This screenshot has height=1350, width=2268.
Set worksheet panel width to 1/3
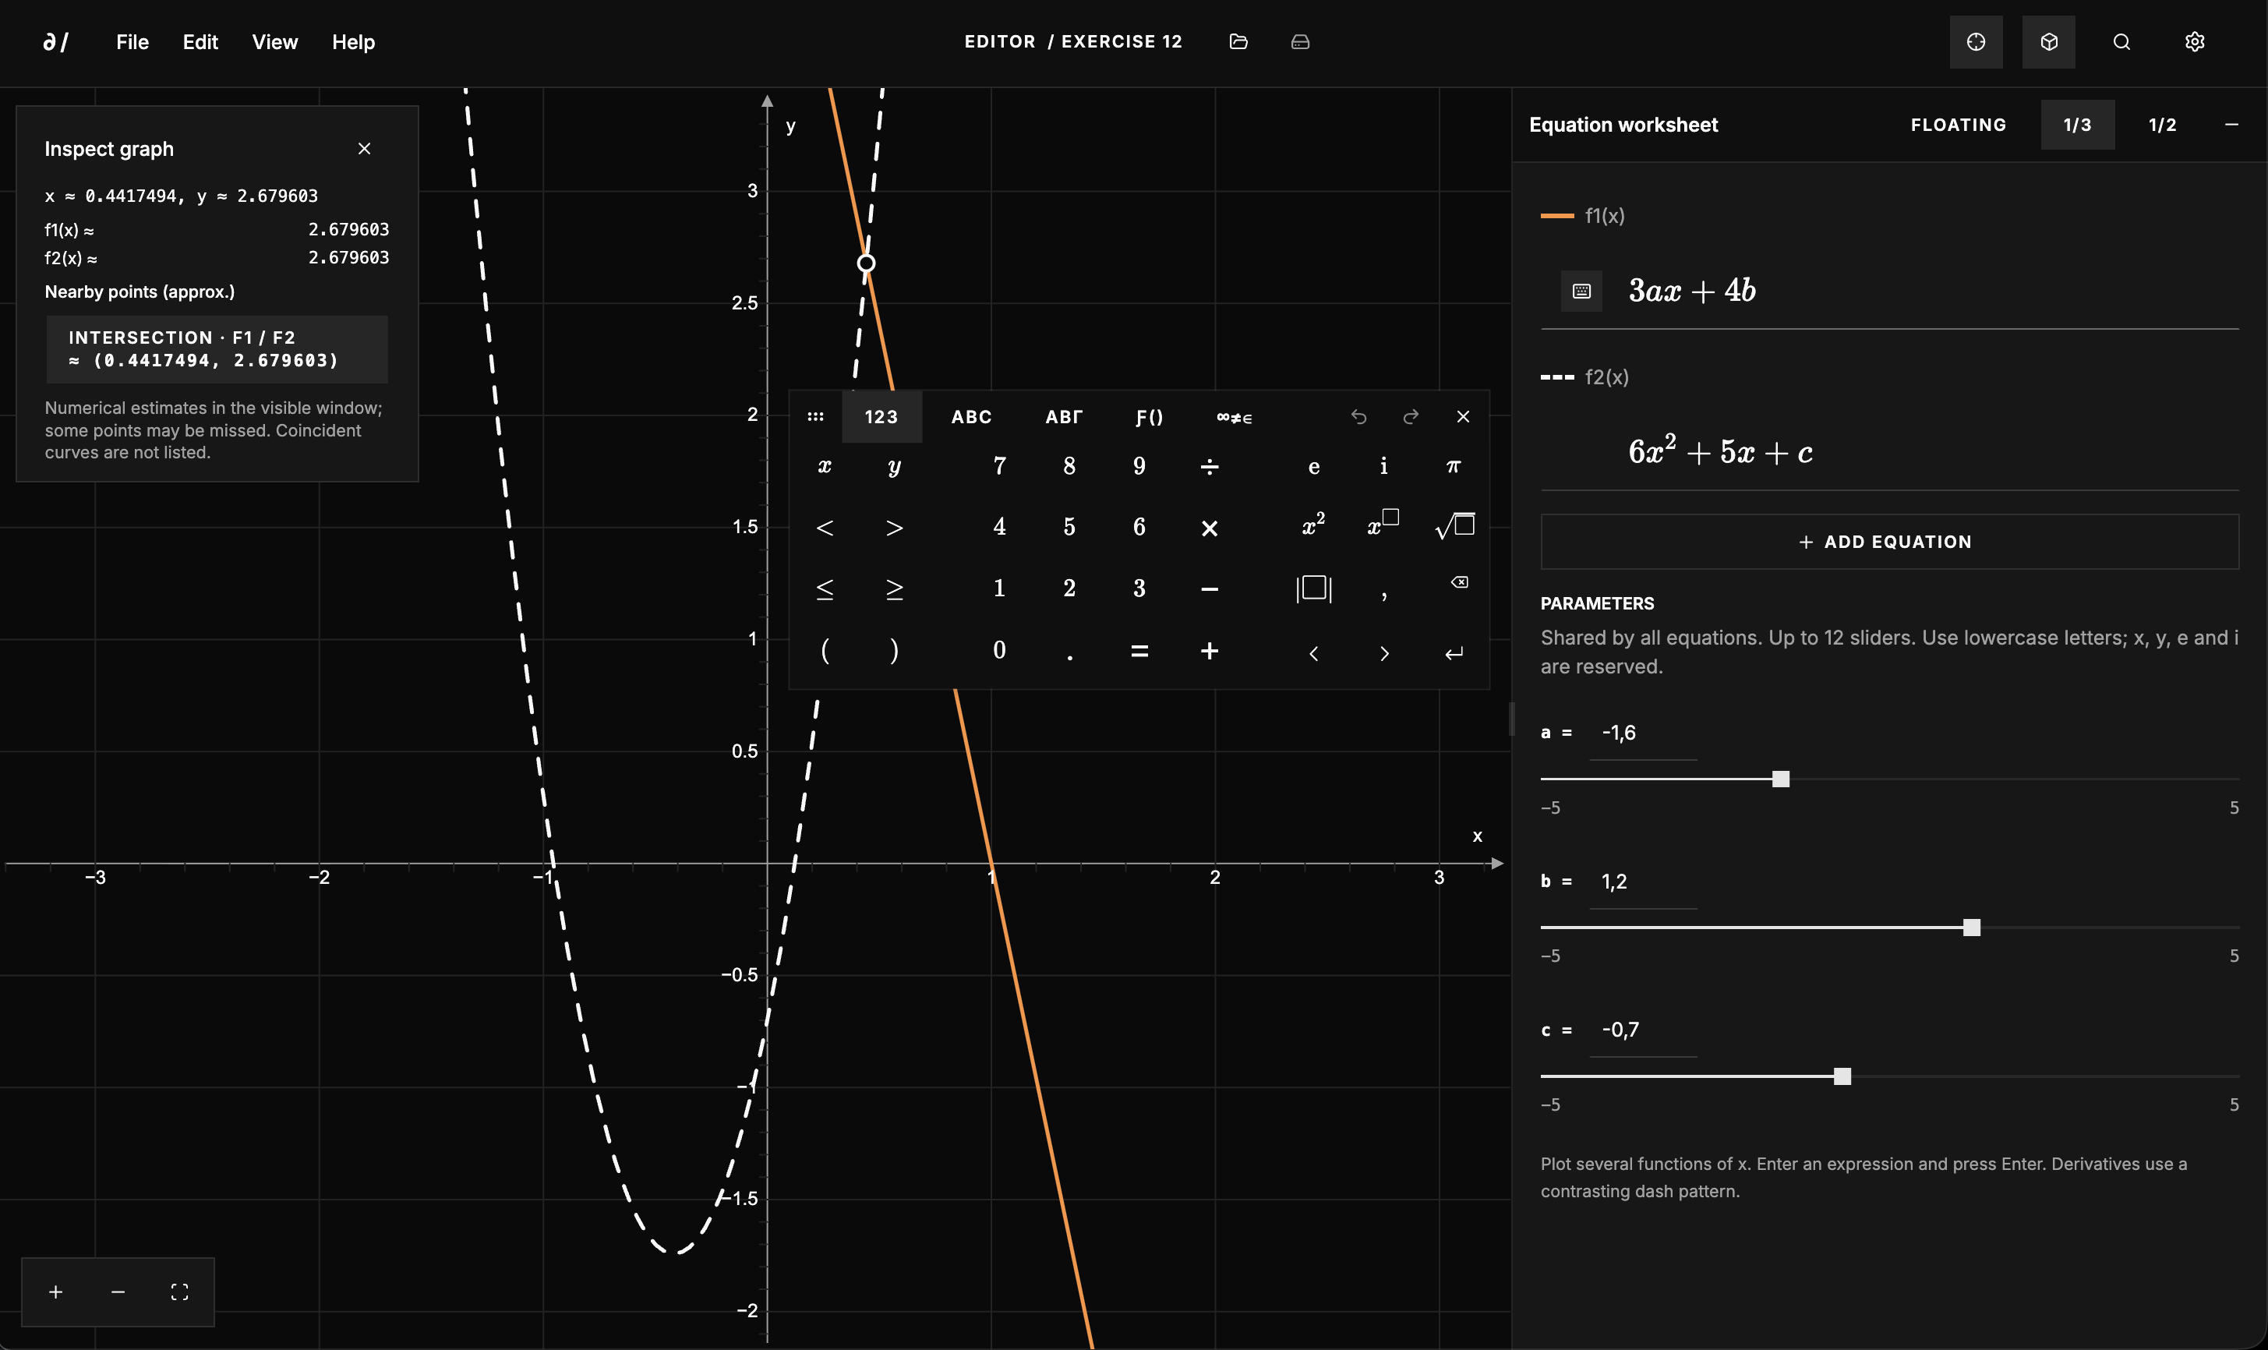coord(2078,125)
